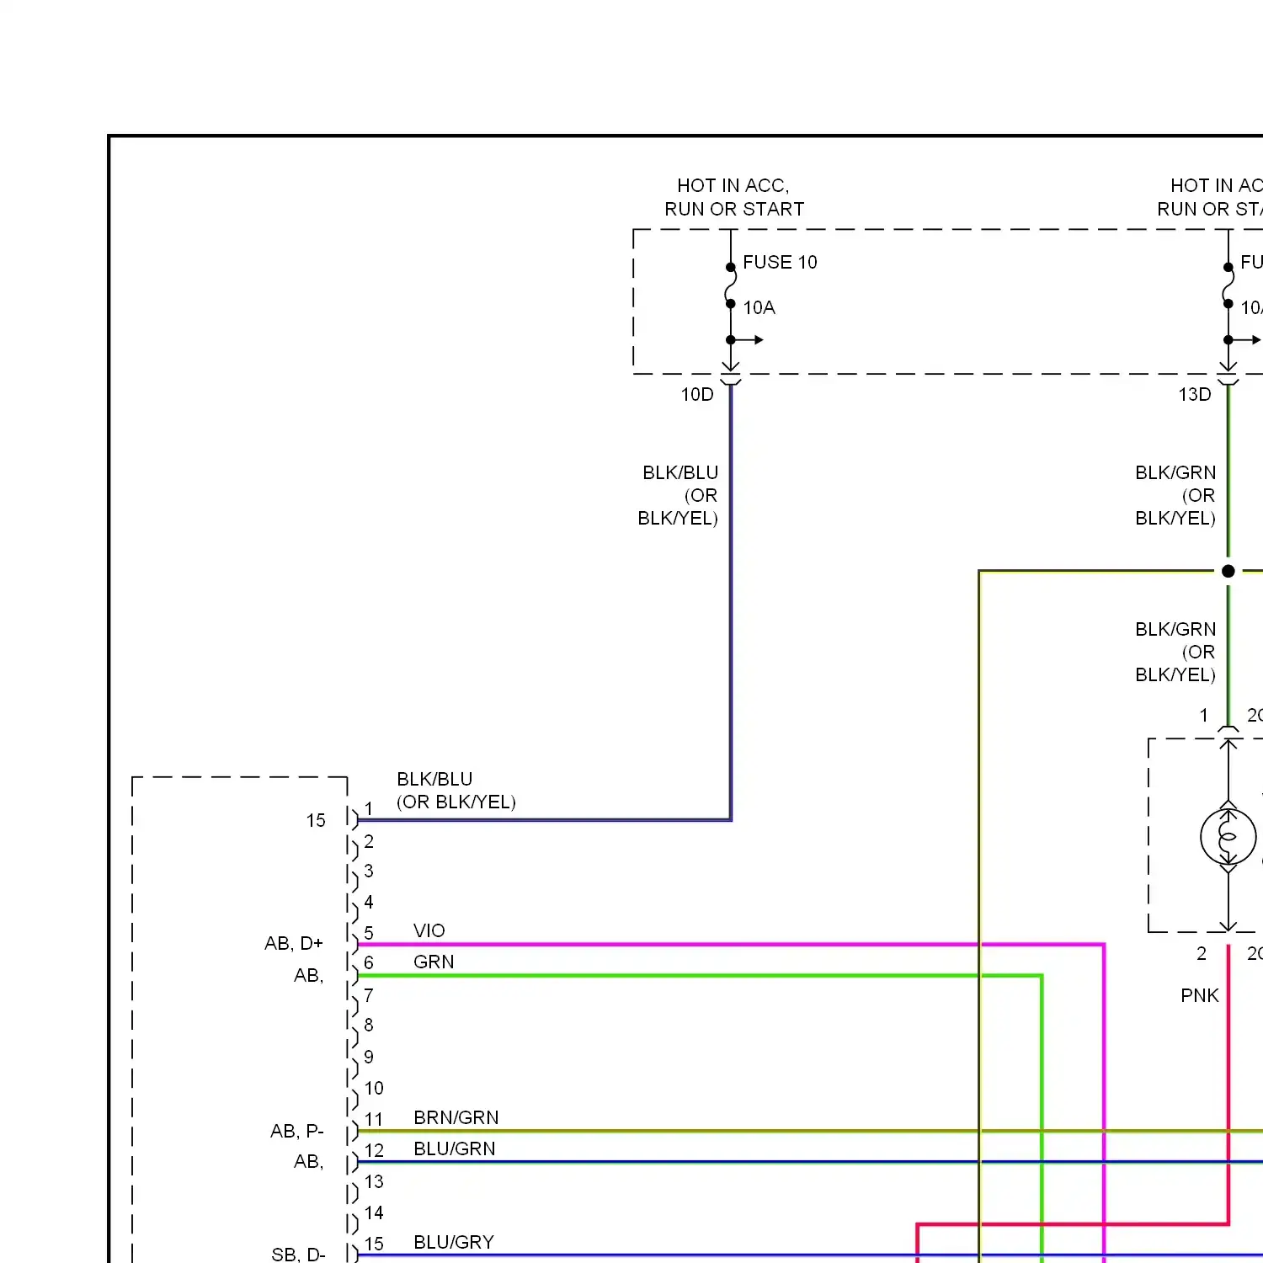
Task: Click the black splice dot below 13D
Action: pyautogui.click(x=1228, y=571)
